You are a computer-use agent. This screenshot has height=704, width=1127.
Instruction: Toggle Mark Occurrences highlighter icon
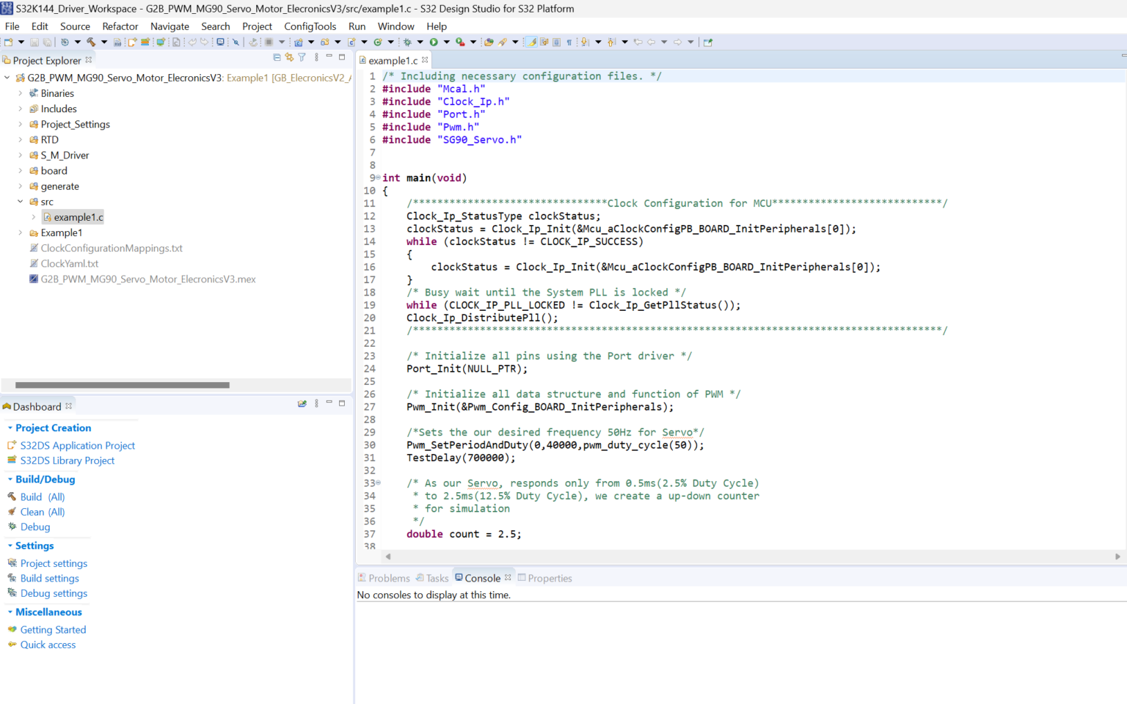click(532, 42)
